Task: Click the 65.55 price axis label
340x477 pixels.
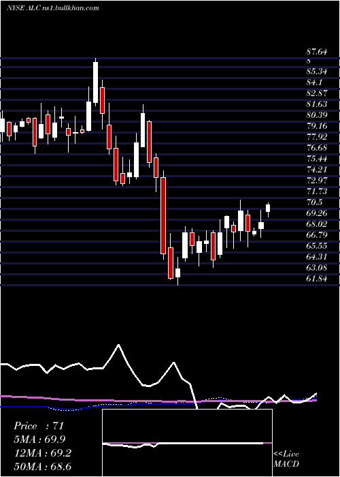Action: pyautogui.click(x=317, y=246)
